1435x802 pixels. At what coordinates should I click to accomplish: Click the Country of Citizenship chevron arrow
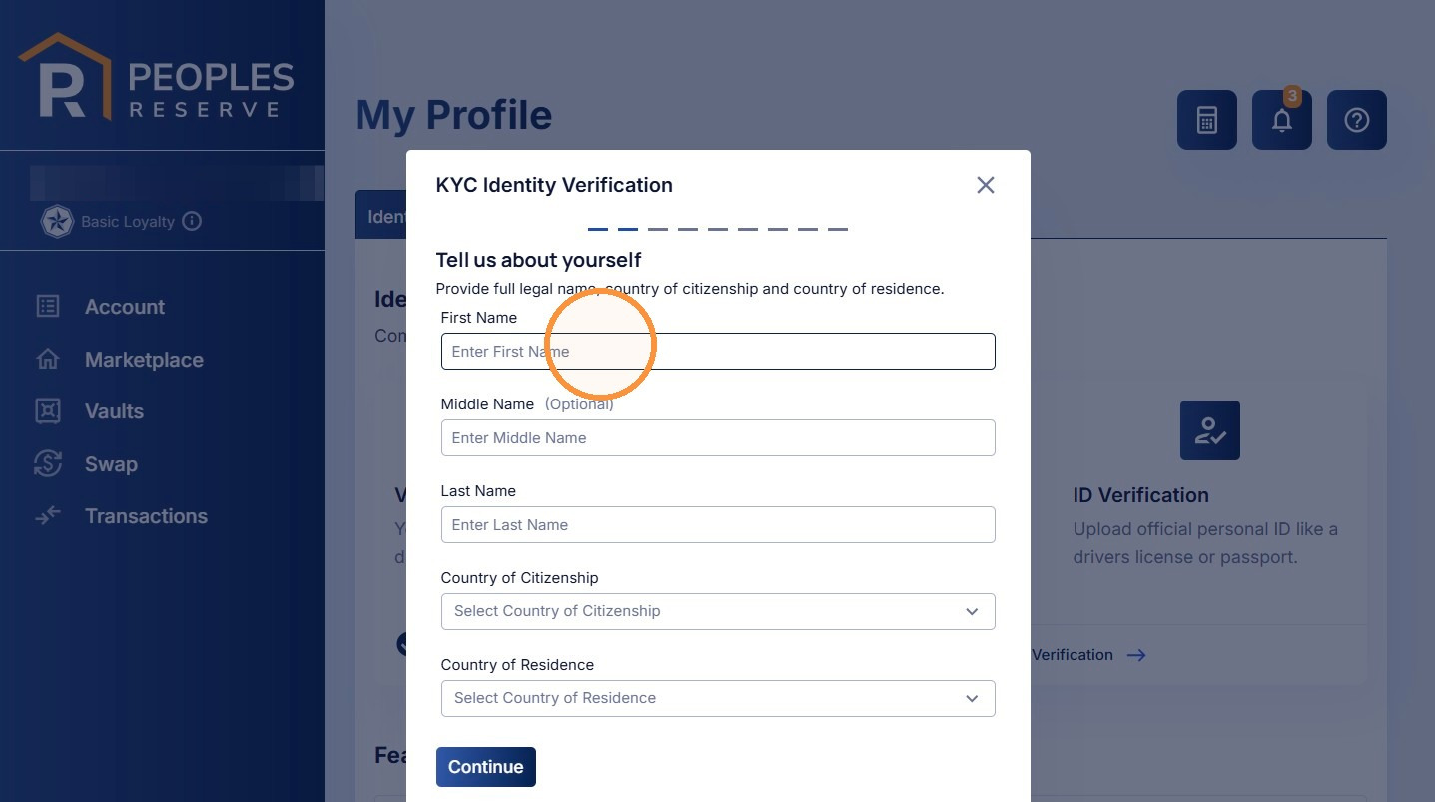(972, 611)
